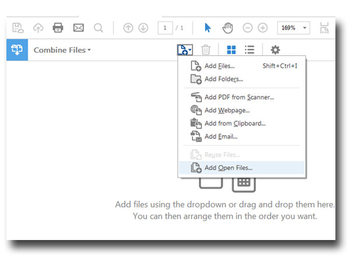The height and width of the screenshot is (261, 350).
Task: Select Add from Clipboard menu entry
Action: click(x=235, y=123)
